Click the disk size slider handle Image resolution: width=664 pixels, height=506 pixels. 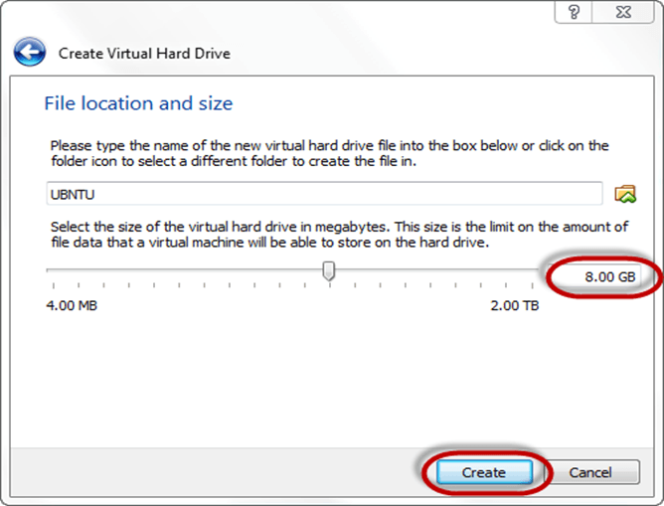[x=329, y=271]
